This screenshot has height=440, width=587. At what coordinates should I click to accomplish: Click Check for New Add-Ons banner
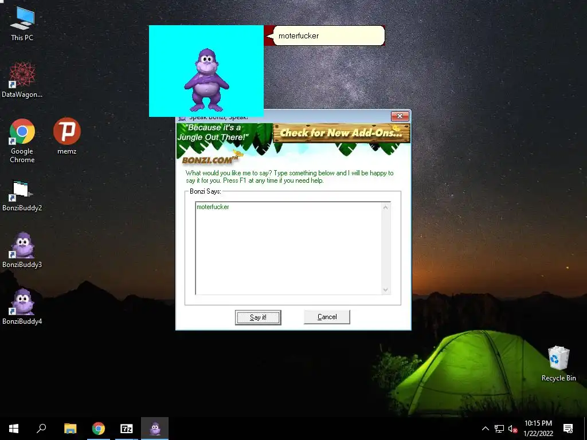[x=342, y=133]
